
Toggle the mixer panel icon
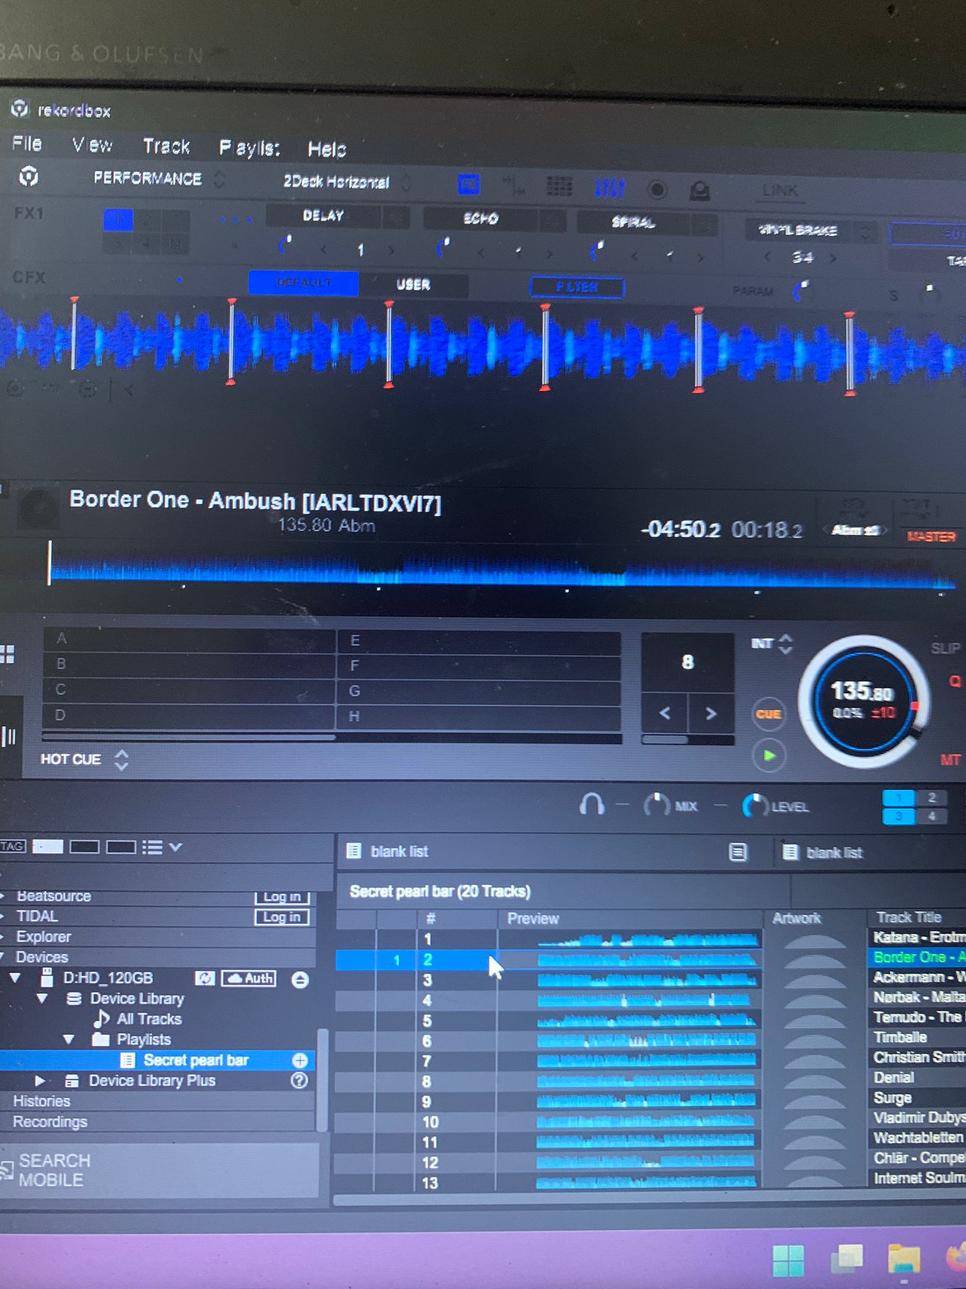[x=609, y=188]
